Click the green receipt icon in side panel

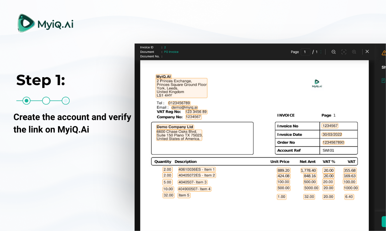(x=383, y=81)
